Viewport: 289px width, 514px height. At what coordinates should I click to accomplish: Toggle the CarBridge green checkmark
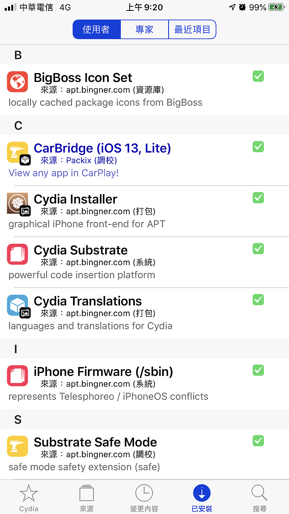[258, 147]
